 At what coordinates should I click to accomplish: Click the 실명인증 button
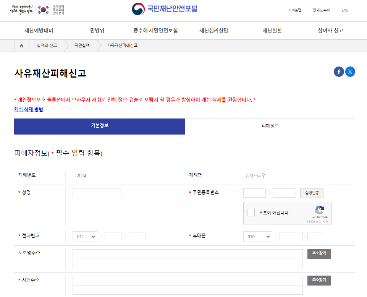tap(311, 193)
